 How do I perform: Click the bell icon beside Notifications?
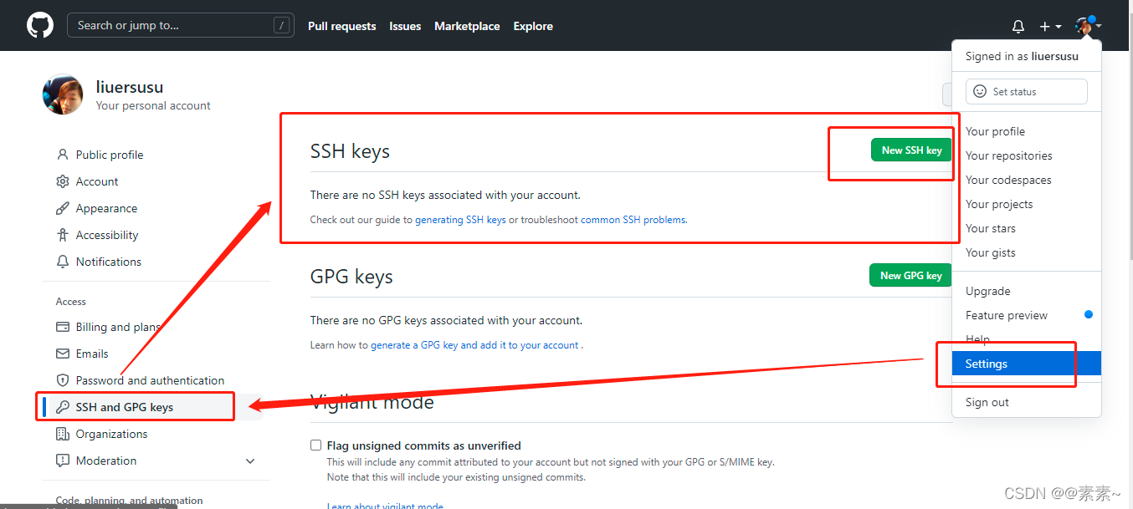pyautogui.click(x=62, y=262)
